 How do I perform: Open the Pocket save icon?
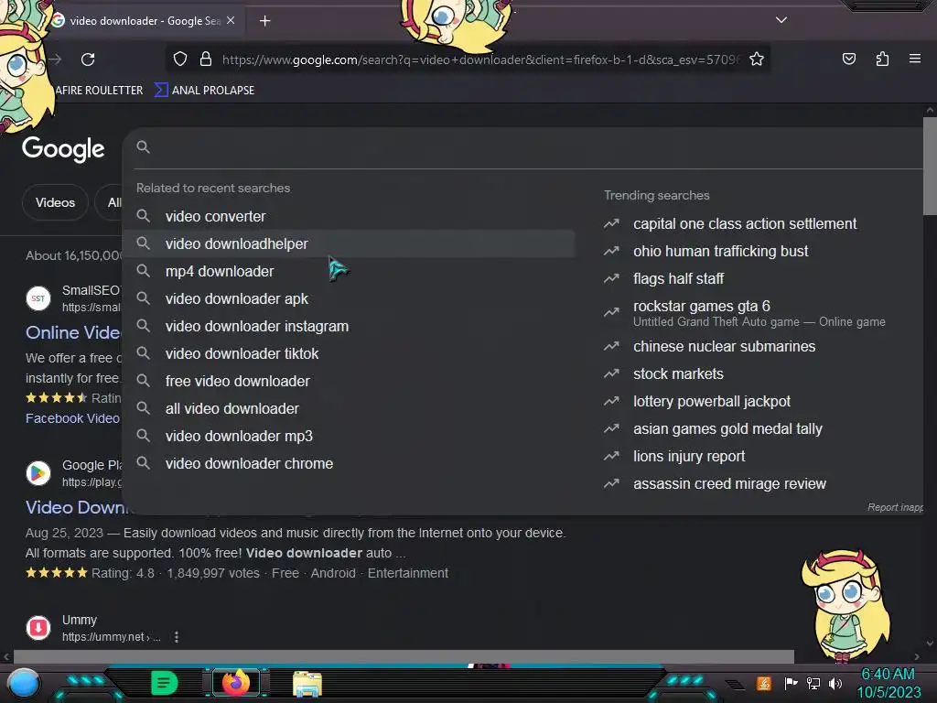pyautogui.click(x=848, y=59)
